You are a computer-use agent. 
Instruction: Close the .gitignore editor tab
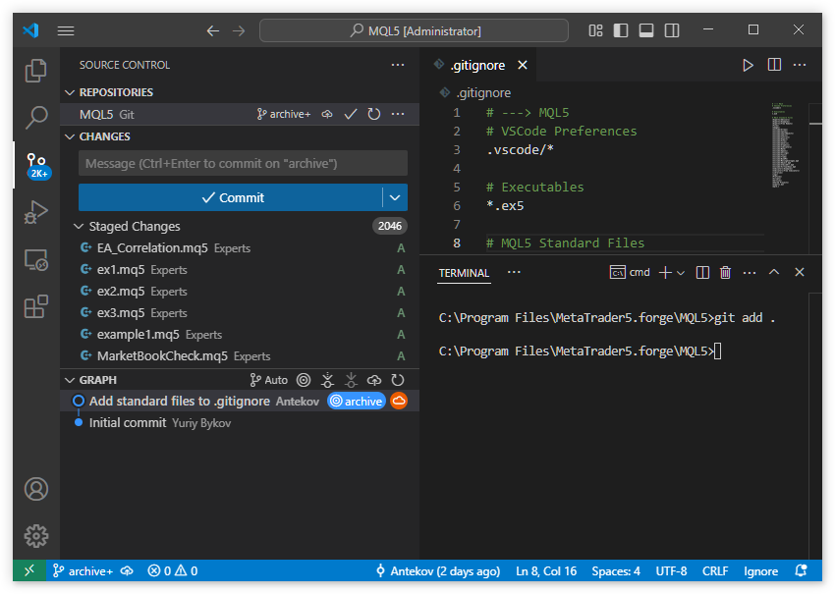(x=523, y=65)
